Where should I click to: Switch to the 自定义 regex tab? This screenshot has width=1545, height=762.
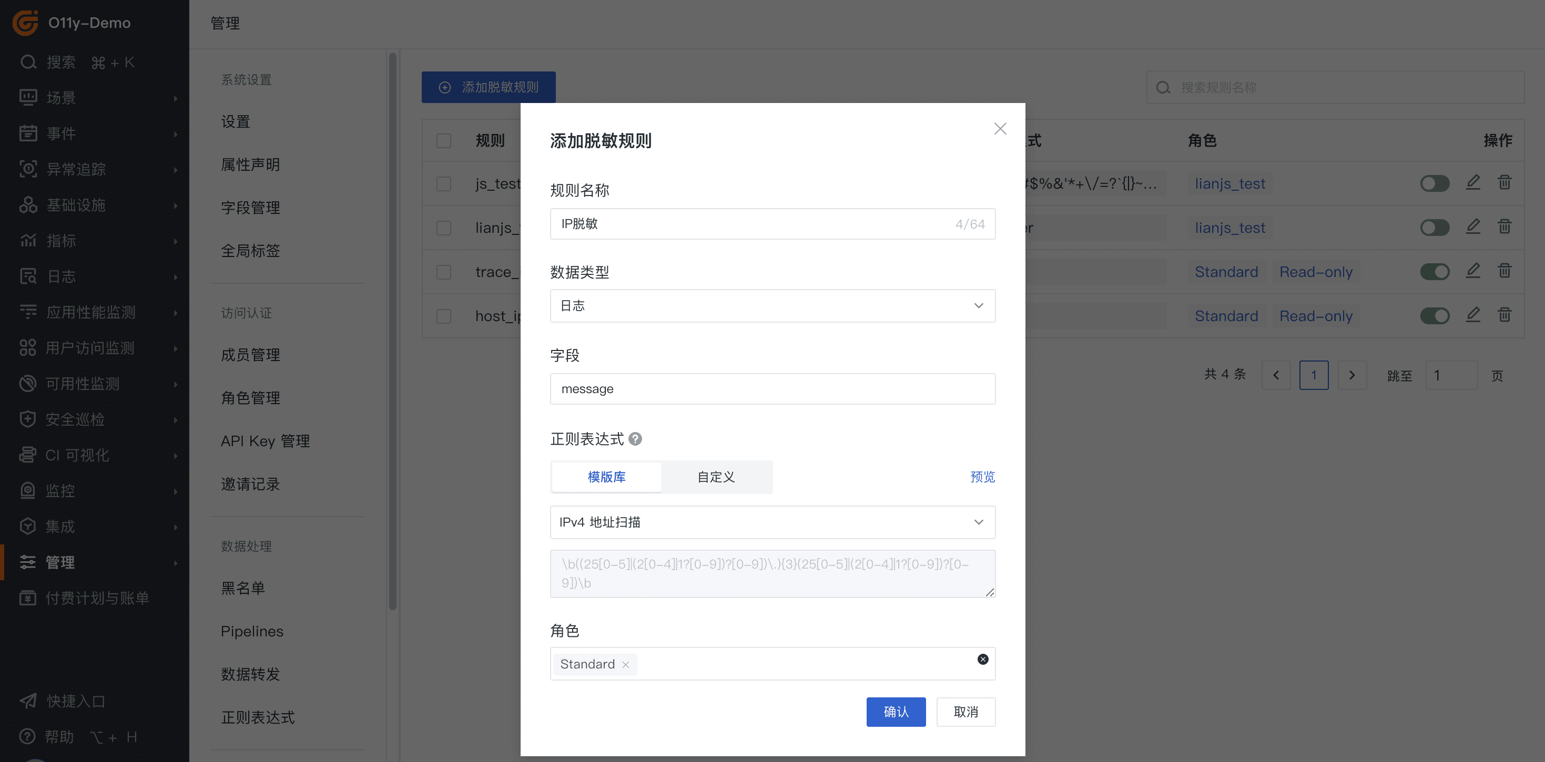716,477
